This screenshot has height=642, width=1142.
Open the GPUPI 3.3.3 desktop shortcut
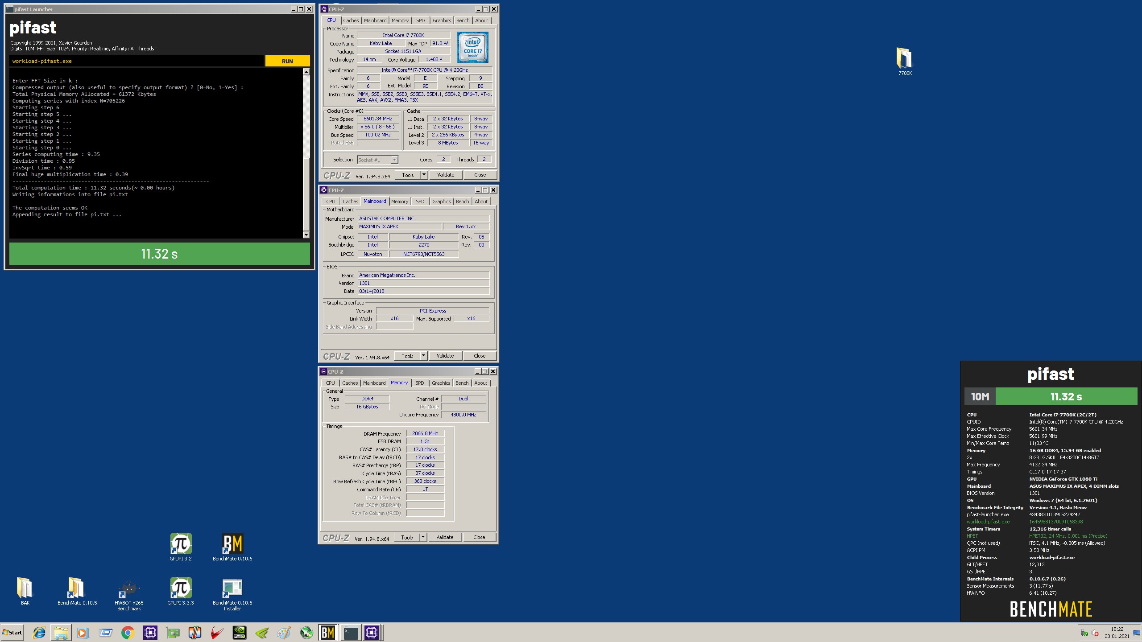pyautogui.click(x=181, y=591)
